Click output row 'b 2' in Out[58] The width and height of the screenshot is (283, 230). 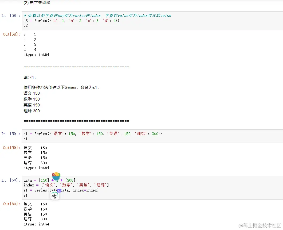(x=30, y=40)
